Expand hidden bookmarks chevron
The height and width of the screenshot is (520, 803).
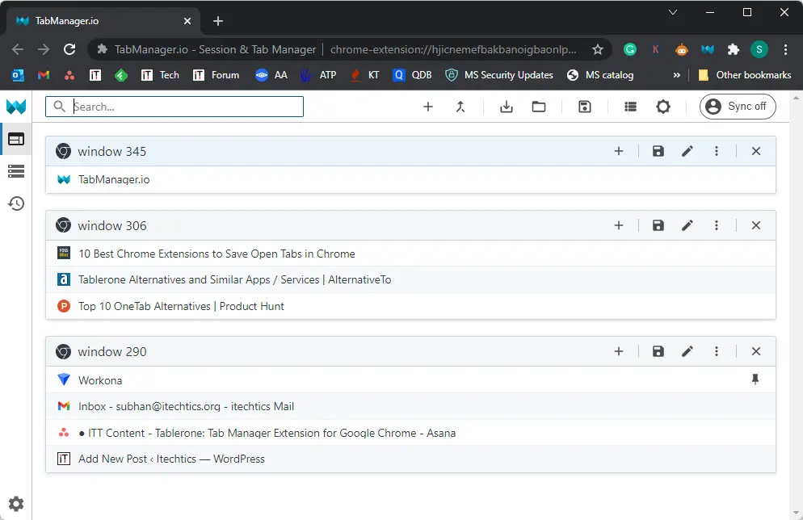[676, 75]
